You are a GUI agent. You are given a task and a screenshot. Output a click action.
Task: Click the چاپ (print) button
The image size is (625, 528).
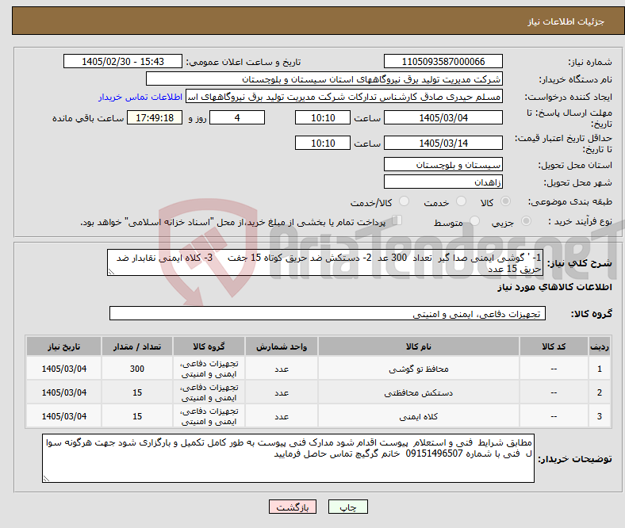pyautogui.click(x=347, y=507)
